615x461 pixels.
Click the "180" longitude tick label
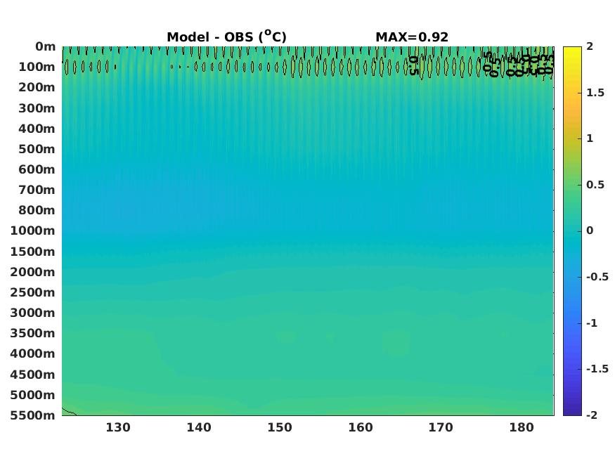(x=522, y=427)
